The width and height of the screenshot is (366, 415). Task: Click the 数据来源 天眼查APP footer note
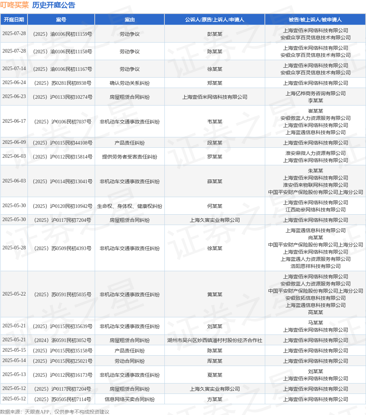(x=54, y=411)
